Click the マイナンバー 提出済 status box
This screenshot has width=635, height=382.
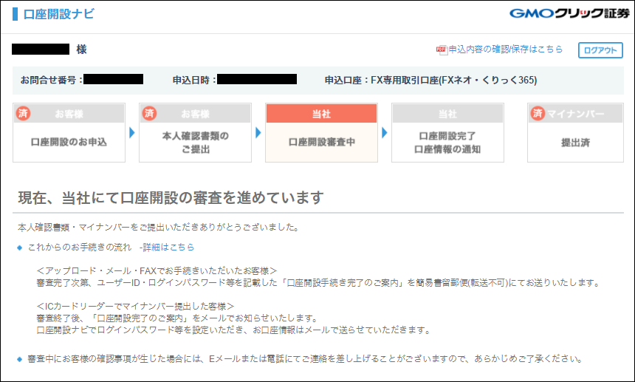point(575,132)
